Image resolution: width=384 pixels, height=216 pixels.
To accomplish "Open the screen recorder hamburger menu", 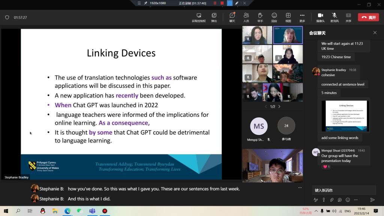I will [139, 3].
